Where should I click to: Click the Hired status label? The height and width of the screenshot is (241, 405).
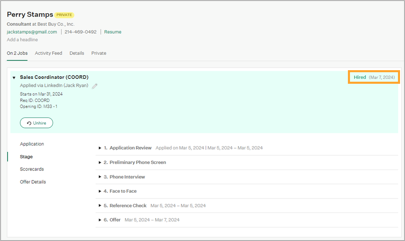359,77
